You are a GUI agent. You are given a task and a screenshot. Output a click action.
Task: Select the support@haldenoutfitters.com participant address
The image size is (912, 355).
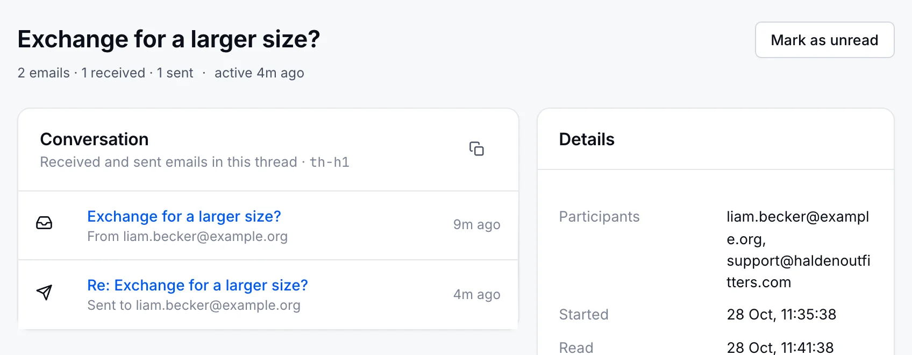point(798,271)
